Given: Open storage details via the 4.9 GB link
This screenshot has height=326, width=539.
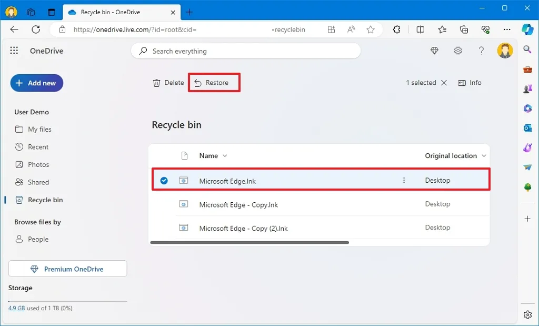Looking at the screenshot, I should coord(16,308).
